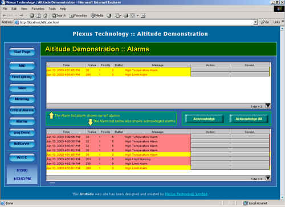
Task: Open the Favorites toolbar button
Action: point(78,15)
